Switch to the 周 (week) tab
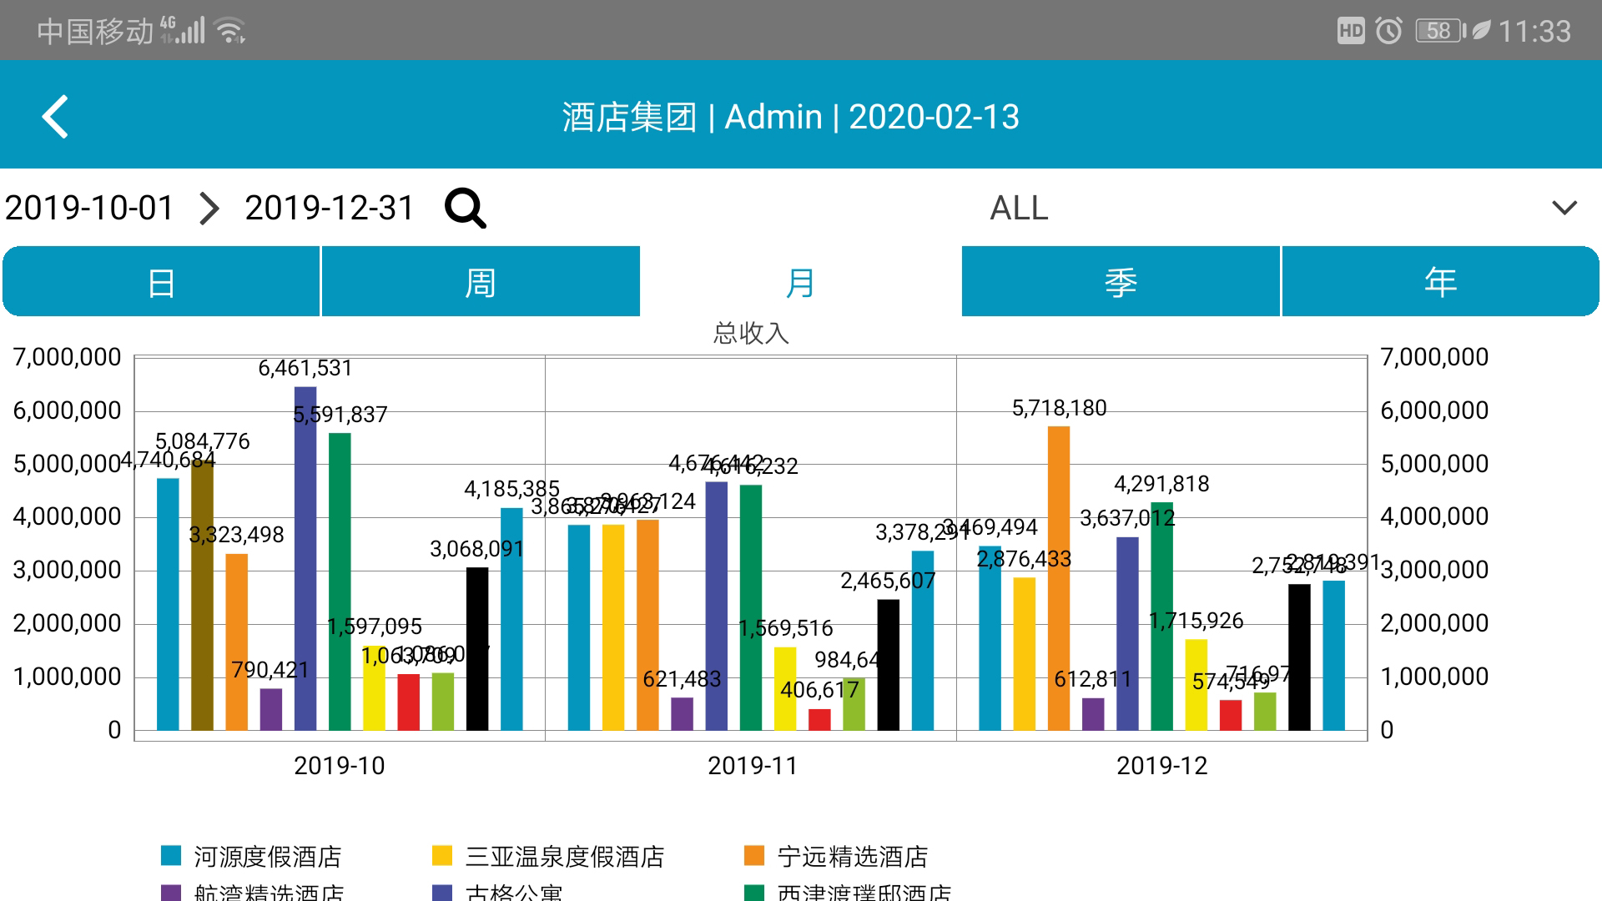This screenshot has width=1602, height=901. [481, 282]
